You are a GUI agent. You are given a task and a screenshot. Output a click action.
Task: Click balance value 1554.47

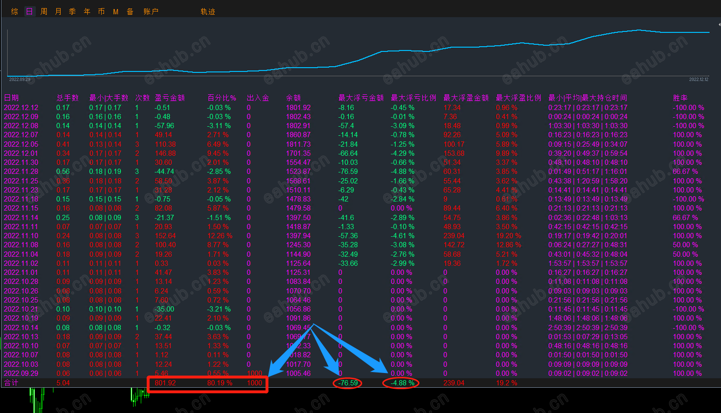click(x=298, y=162)
